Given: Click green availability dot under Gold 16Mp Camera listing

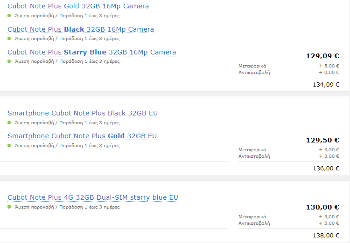Looking at the screenshot, I should tap(9, 15).
